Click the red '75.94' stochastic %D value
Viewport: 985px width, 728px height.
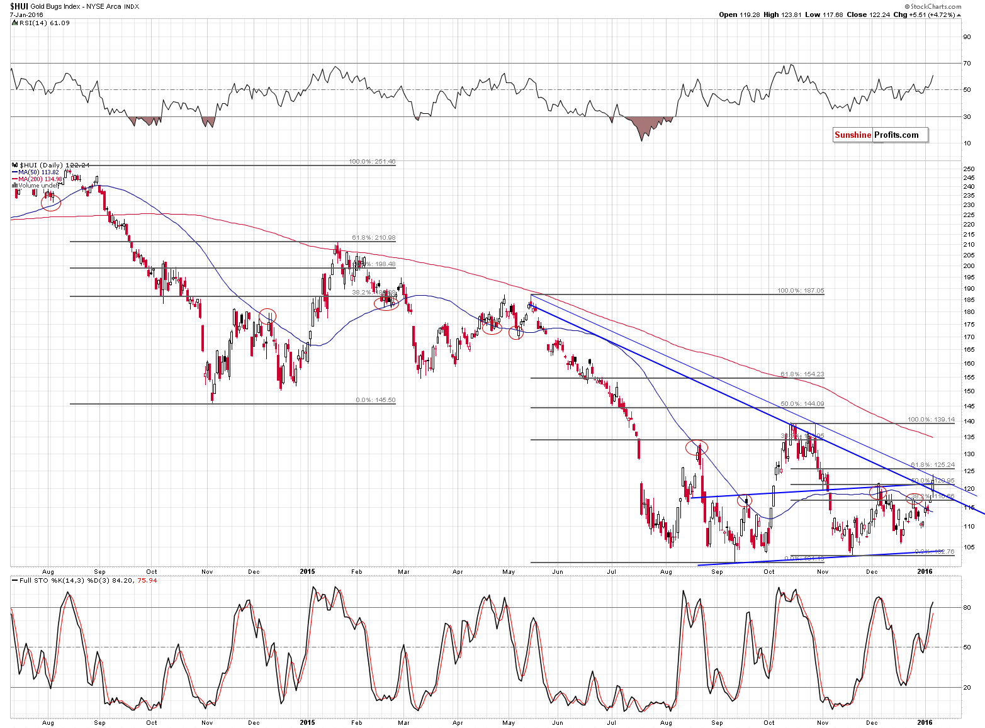point(147,580)
